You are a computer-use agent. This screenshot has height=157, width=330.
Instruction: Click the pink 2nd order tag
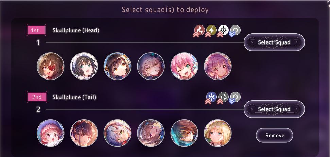tap(37, 97)
